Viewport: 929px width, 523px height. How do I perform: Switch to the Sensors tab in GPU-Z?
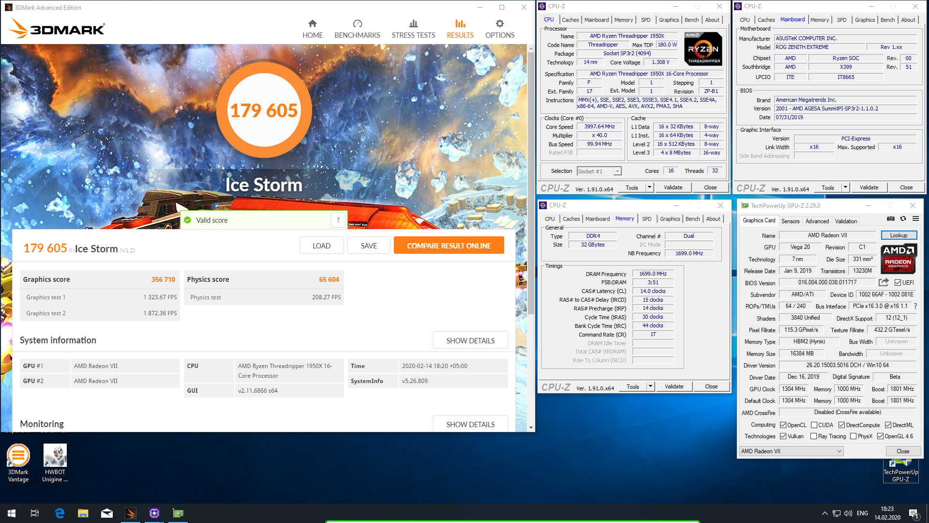point(790,221)
